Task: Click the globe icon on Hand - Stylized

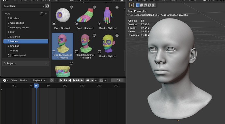Action: 117,7
